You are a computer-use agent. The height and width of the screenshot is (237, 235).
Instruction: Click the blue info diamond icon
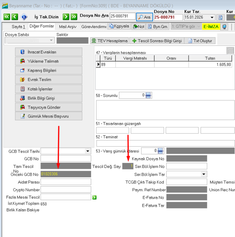[24, 17]
